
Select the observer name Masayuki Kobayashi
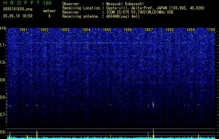[125, 4]
